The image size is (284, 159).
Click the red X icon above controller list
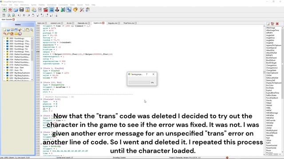pyautogui.click(x=277, y=23)
